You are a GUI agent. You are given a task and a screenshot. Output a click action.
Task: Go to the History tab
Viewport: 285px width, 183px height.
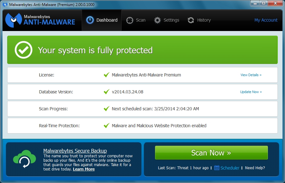coord(199,20)
